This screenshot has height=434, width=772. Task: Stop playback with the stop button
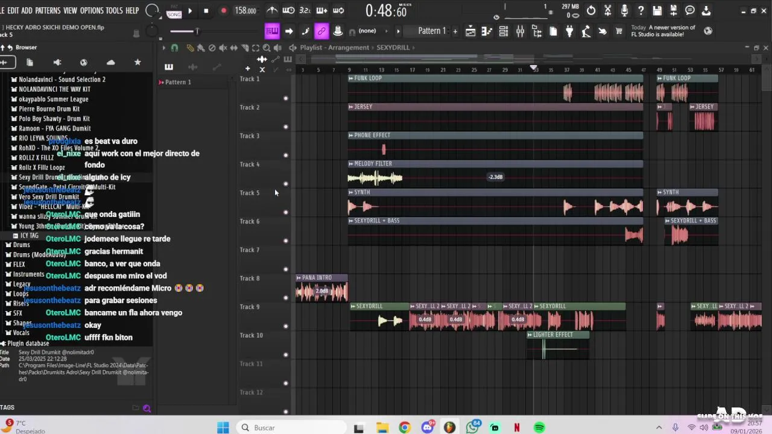coord(206,11)
